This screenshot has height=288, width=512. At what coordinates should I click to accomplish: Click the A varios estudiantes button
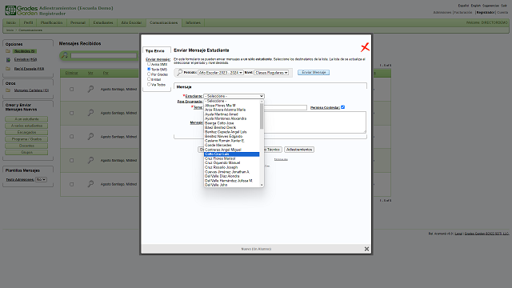pyautogui.click(x=26, y=126)
